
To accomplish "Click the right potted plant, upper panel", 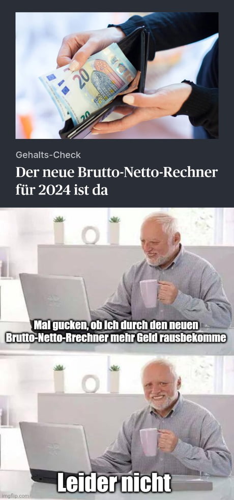I will tap(114, 230).
